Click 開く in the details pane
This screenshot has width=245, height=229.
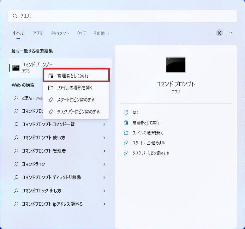(136, 112)
